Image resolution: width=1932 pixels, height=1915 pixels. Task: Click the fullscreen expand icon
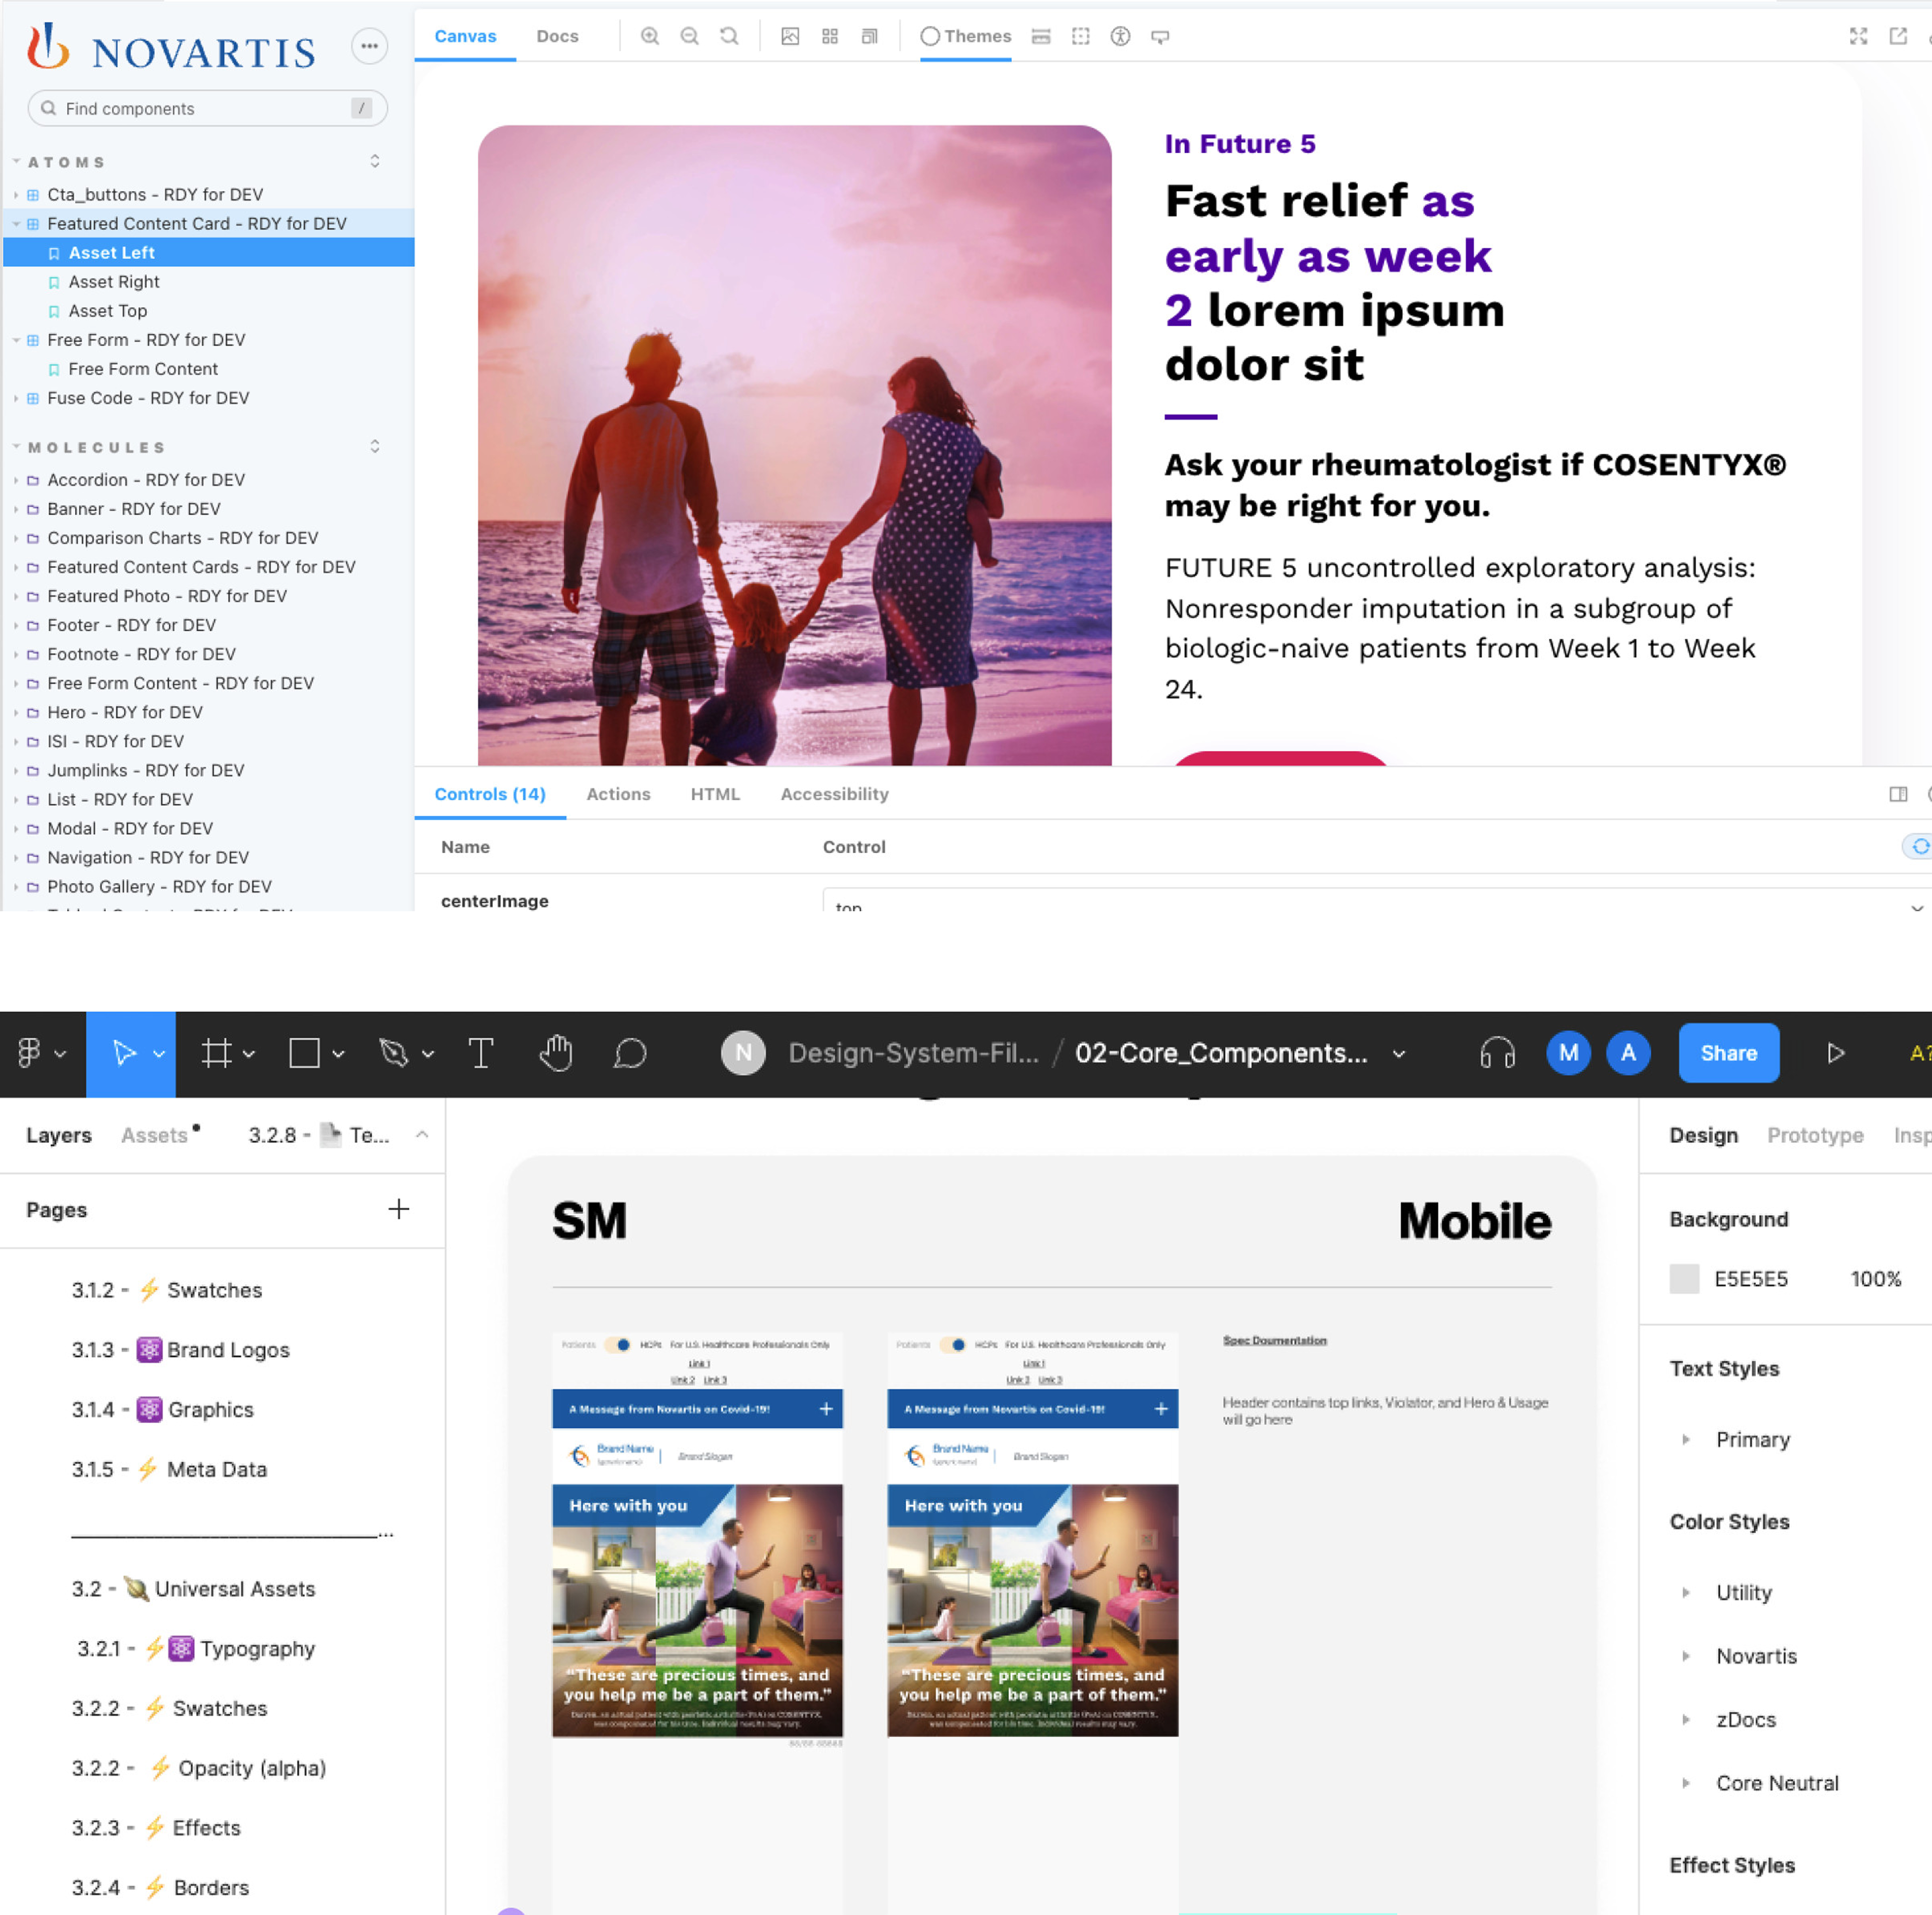1858,36
